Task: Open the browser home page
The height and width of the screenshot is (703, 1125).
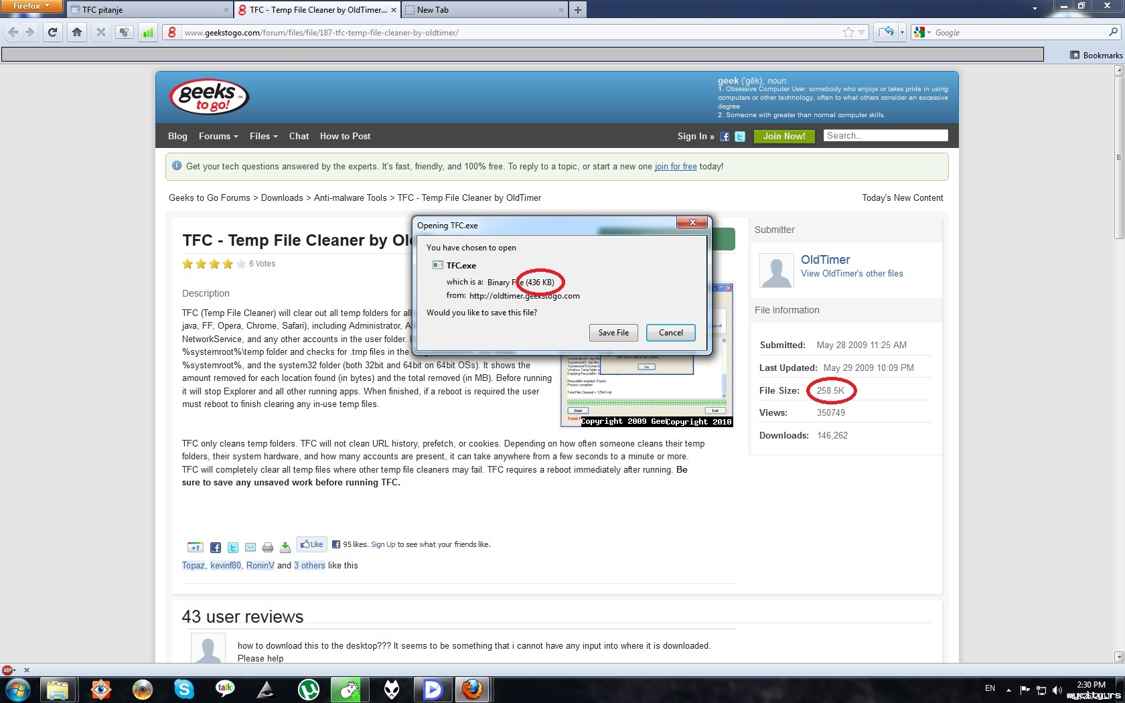Action: tap(77, 32)
